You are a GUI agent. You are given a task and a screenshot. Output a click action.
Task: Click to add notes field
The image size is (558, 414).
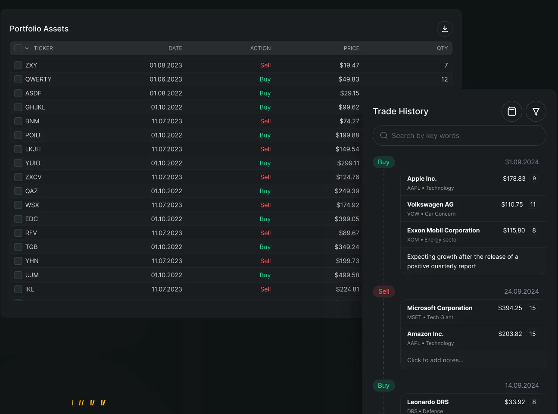[473, 360]
